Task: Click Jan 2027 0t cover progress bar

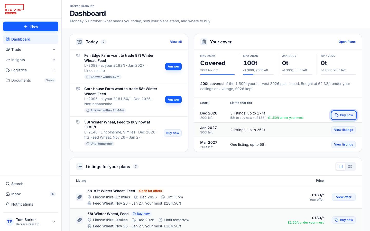Action: [297, 75]
